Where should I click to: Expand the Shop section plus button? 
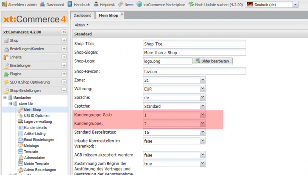(64, 40)
